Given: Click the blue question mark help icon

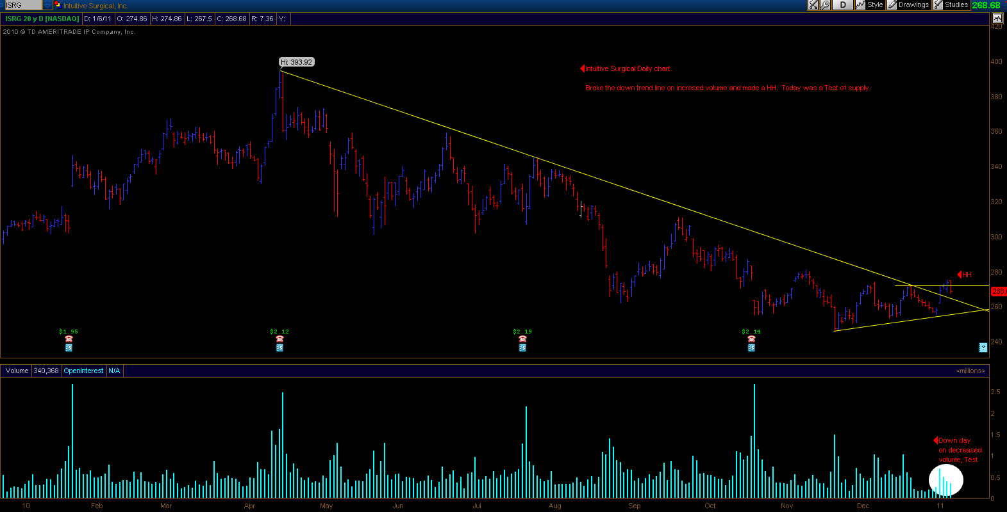Looking at the screenshot, I should point(983,348).
